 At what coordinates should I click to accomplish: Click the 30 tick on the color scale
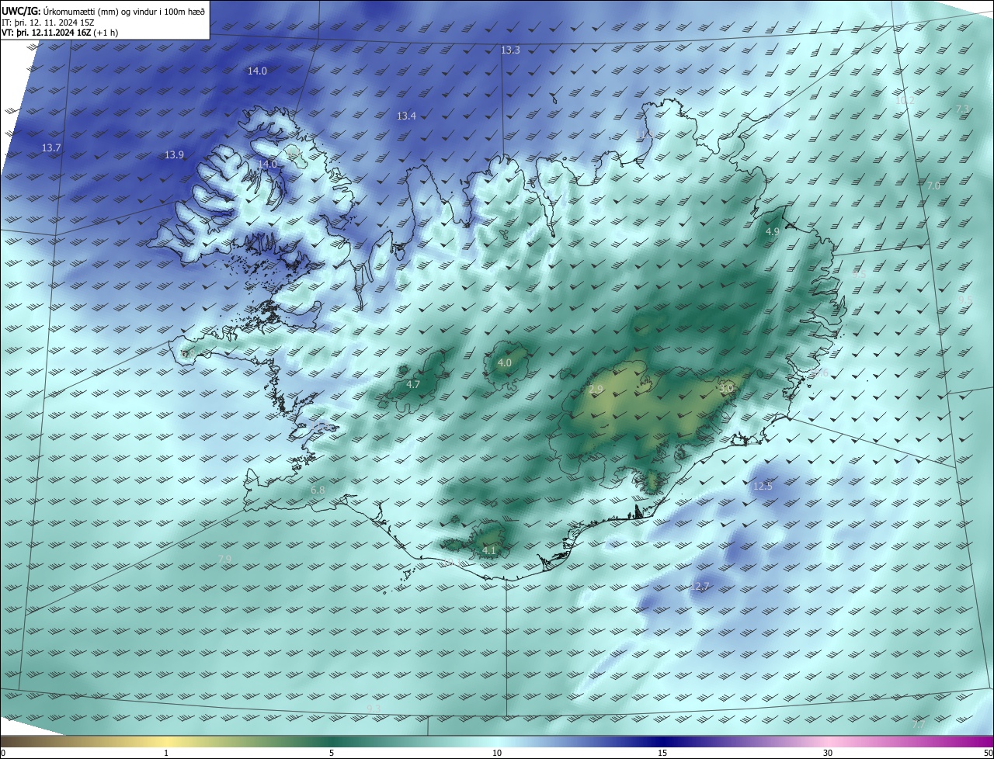point(828,753)
